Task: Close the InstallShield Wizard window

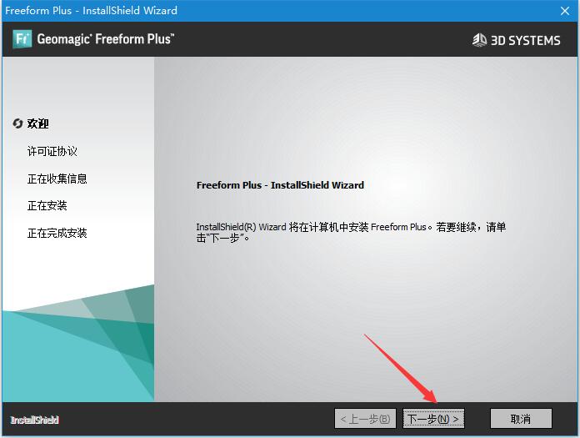Action: 564,11
